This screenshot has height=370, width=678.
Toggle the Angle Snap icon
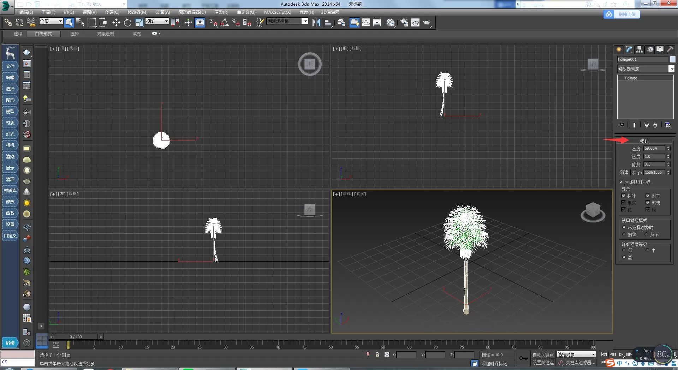click(225, 23)
